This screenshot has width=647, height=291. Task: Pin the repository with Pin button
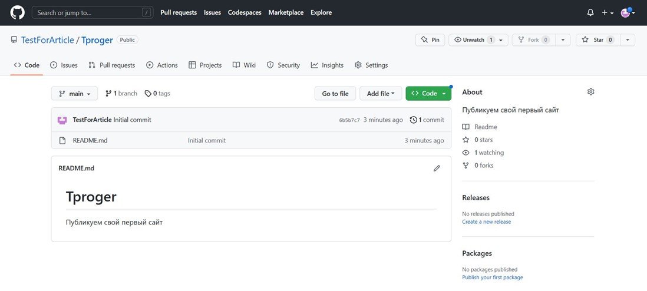click(430, 40)
